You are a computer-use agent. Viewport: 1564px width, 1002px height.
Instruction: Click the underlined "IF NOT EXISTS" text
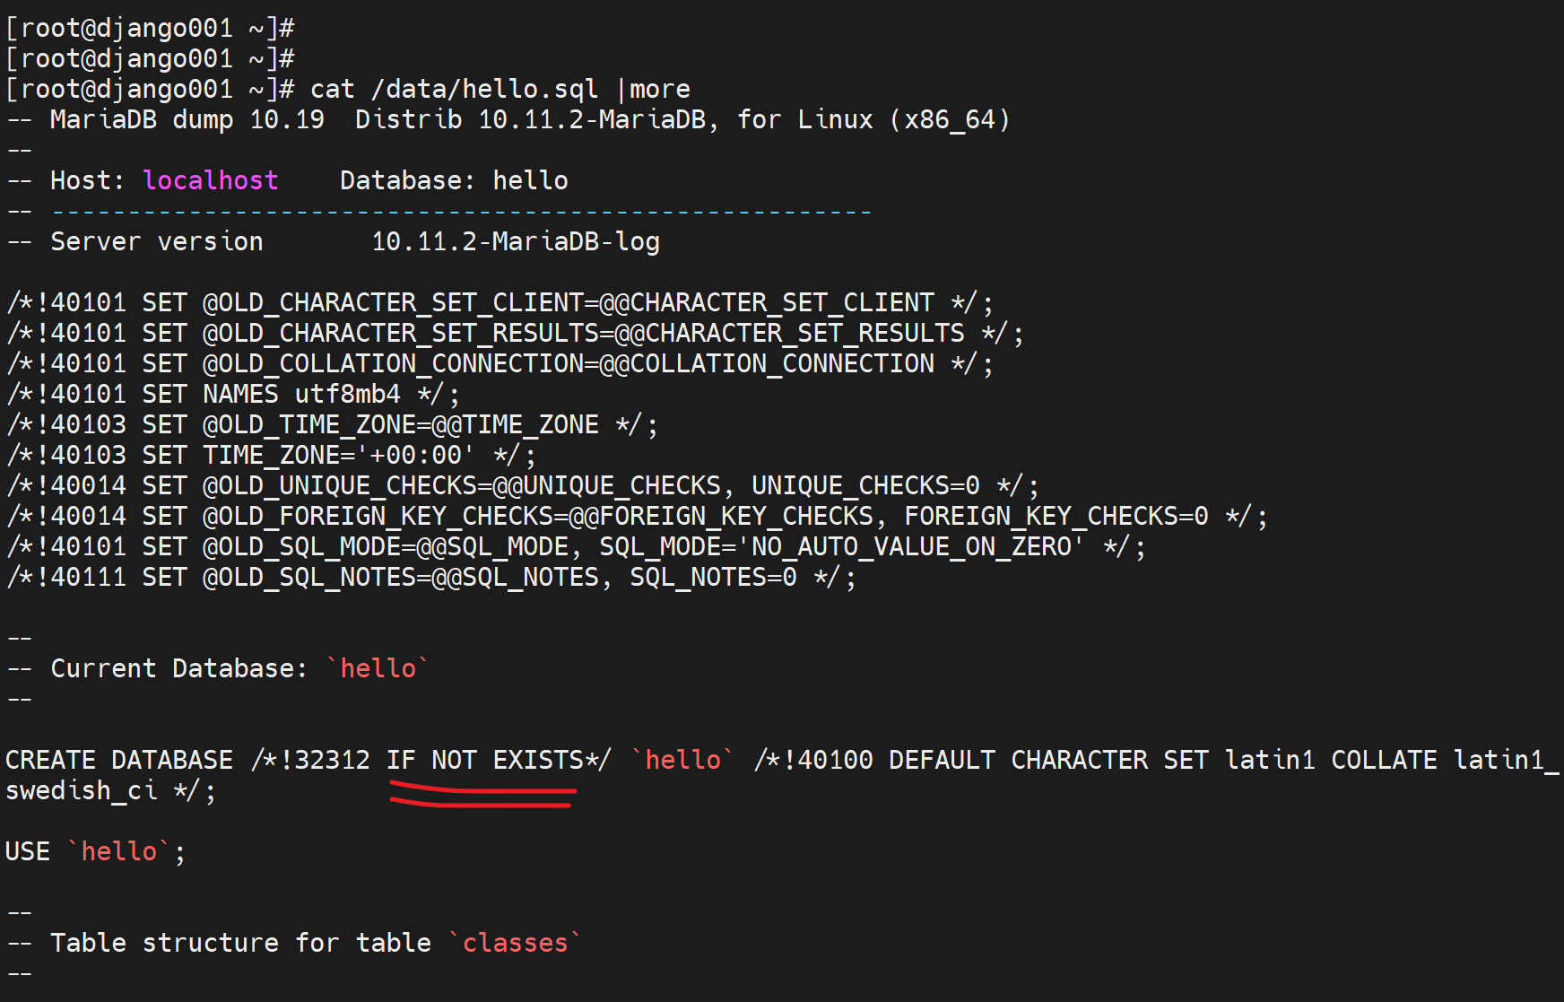pyautogui.click(x=485, y=760)
